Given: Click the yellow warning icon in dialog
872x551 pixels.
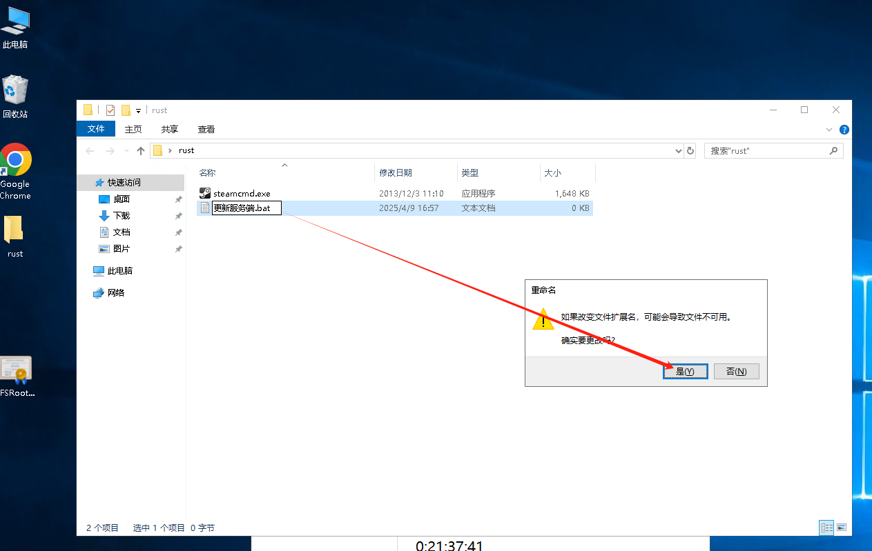Looking at the screenshot, I should (543, 319).
